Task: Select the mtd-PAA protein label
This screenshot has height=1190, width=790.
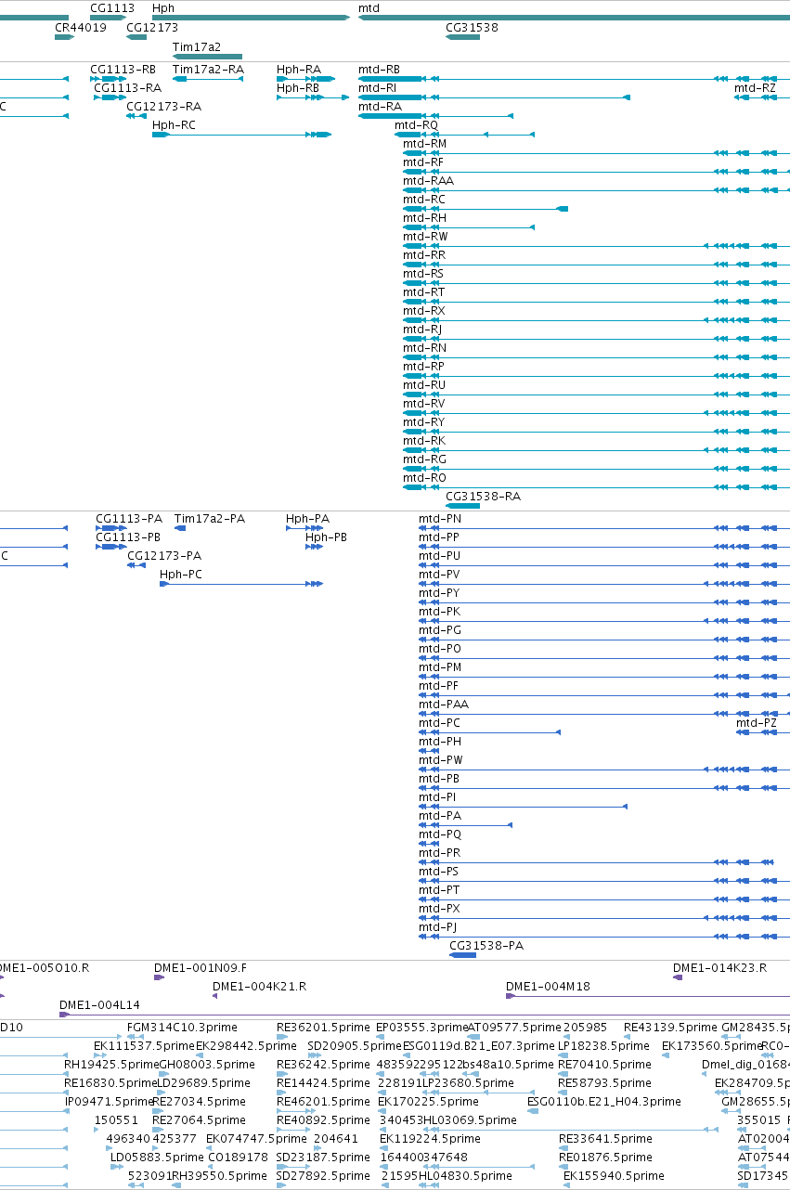Action: click(x=444, y=705)
